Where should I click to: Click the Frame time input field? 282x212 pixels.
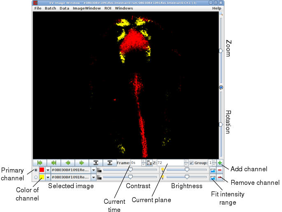coord(136,163)
